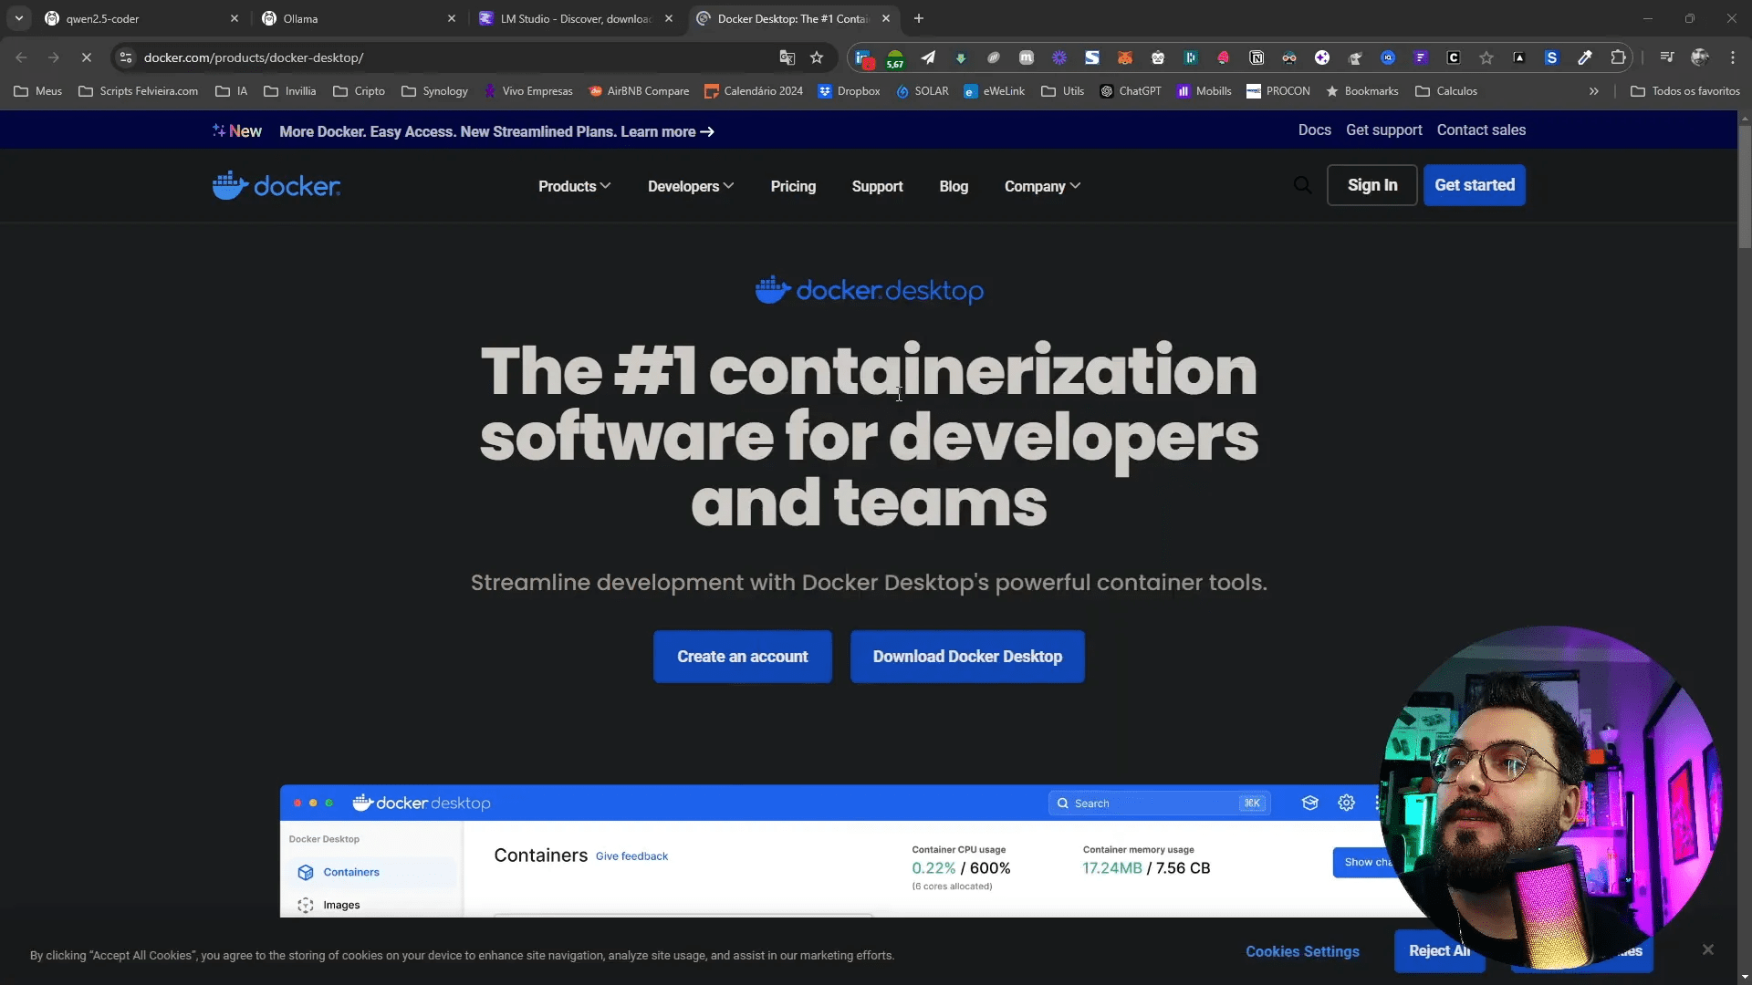The height and width of the screenshot is (985, 1752).
Task: Click the Give feedback link in preview
Action: point(631,856)
